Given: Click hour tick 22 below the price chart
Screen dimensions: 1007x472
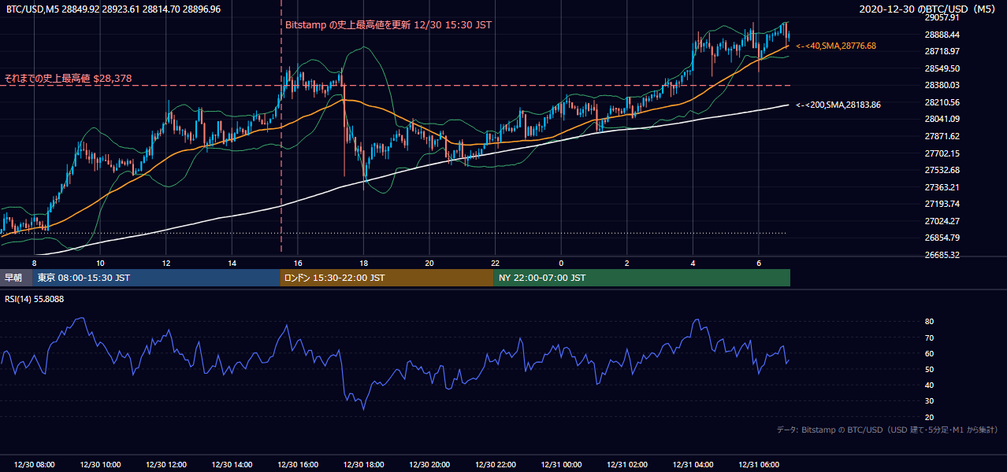Looking at the screenshot, I should [x=496, y=263].
